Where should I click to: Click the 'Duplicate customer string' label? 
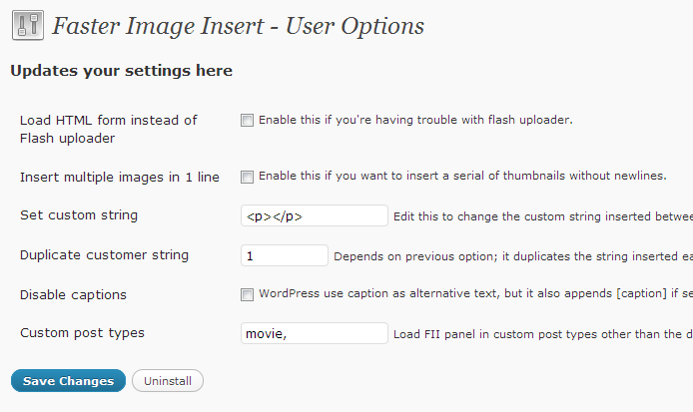(x=104, y=255)
